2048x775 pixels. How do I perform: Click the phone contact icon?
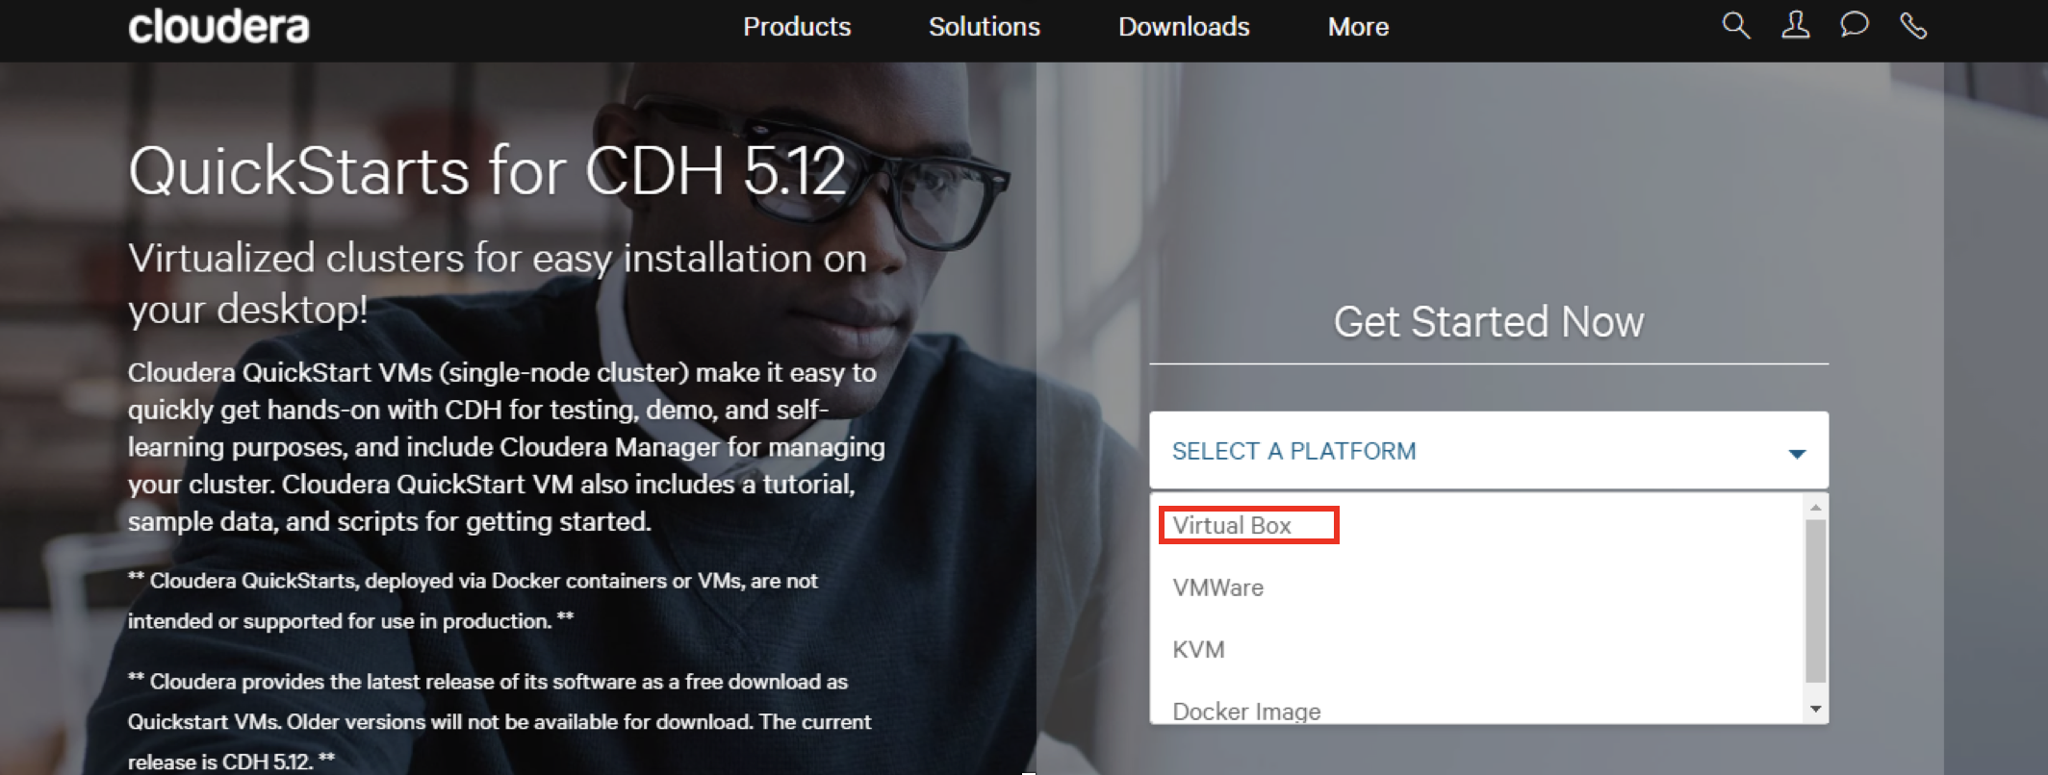1913,26
